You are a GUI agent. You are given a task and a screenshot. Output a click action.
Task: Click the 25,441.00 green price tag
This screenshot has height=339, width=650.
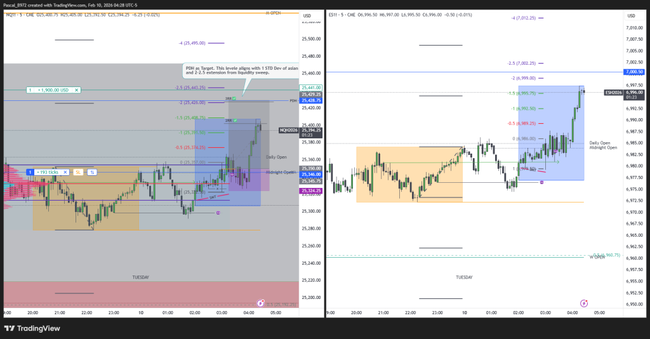point(311,88)
